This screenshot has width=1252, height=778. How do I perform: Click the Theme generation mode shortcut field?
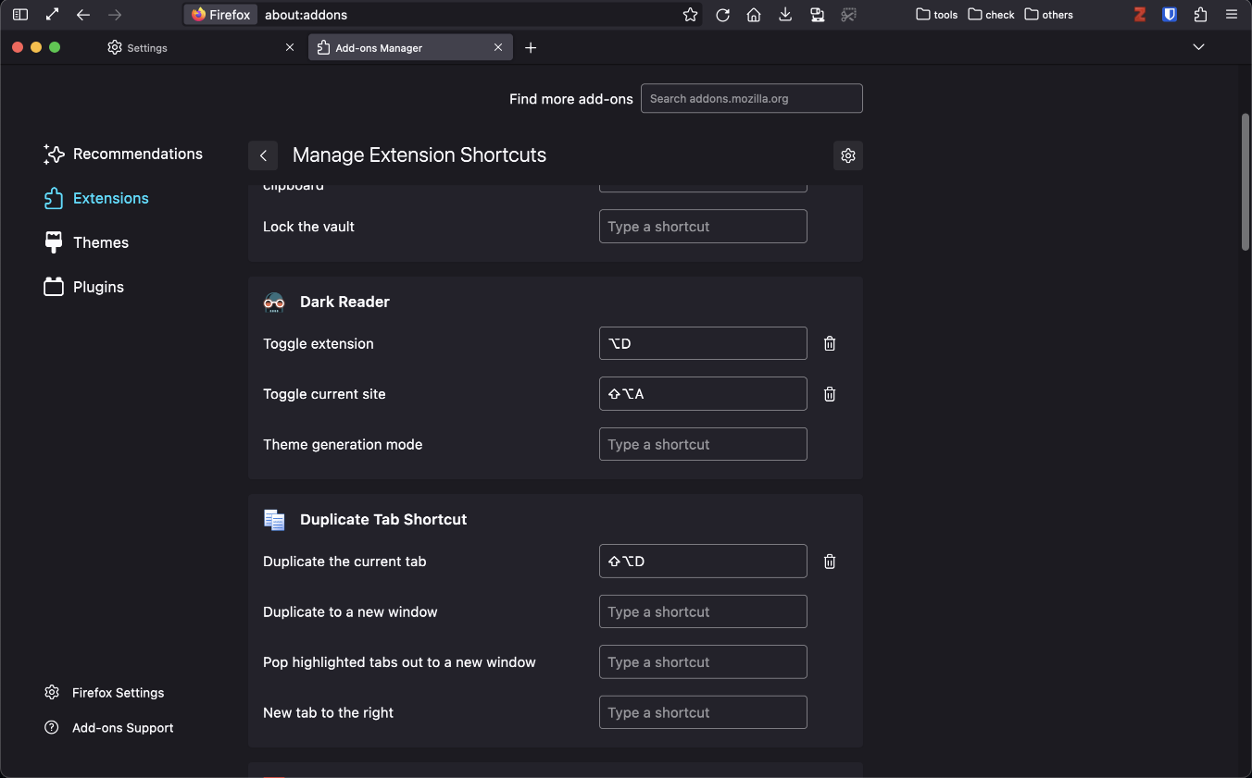(703, 444)
